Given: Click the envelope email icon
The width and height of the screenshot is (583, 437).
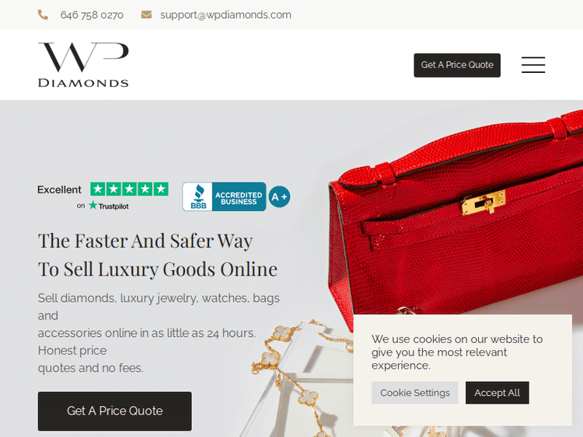Looking at the screenshot, I should click(146, 15).
